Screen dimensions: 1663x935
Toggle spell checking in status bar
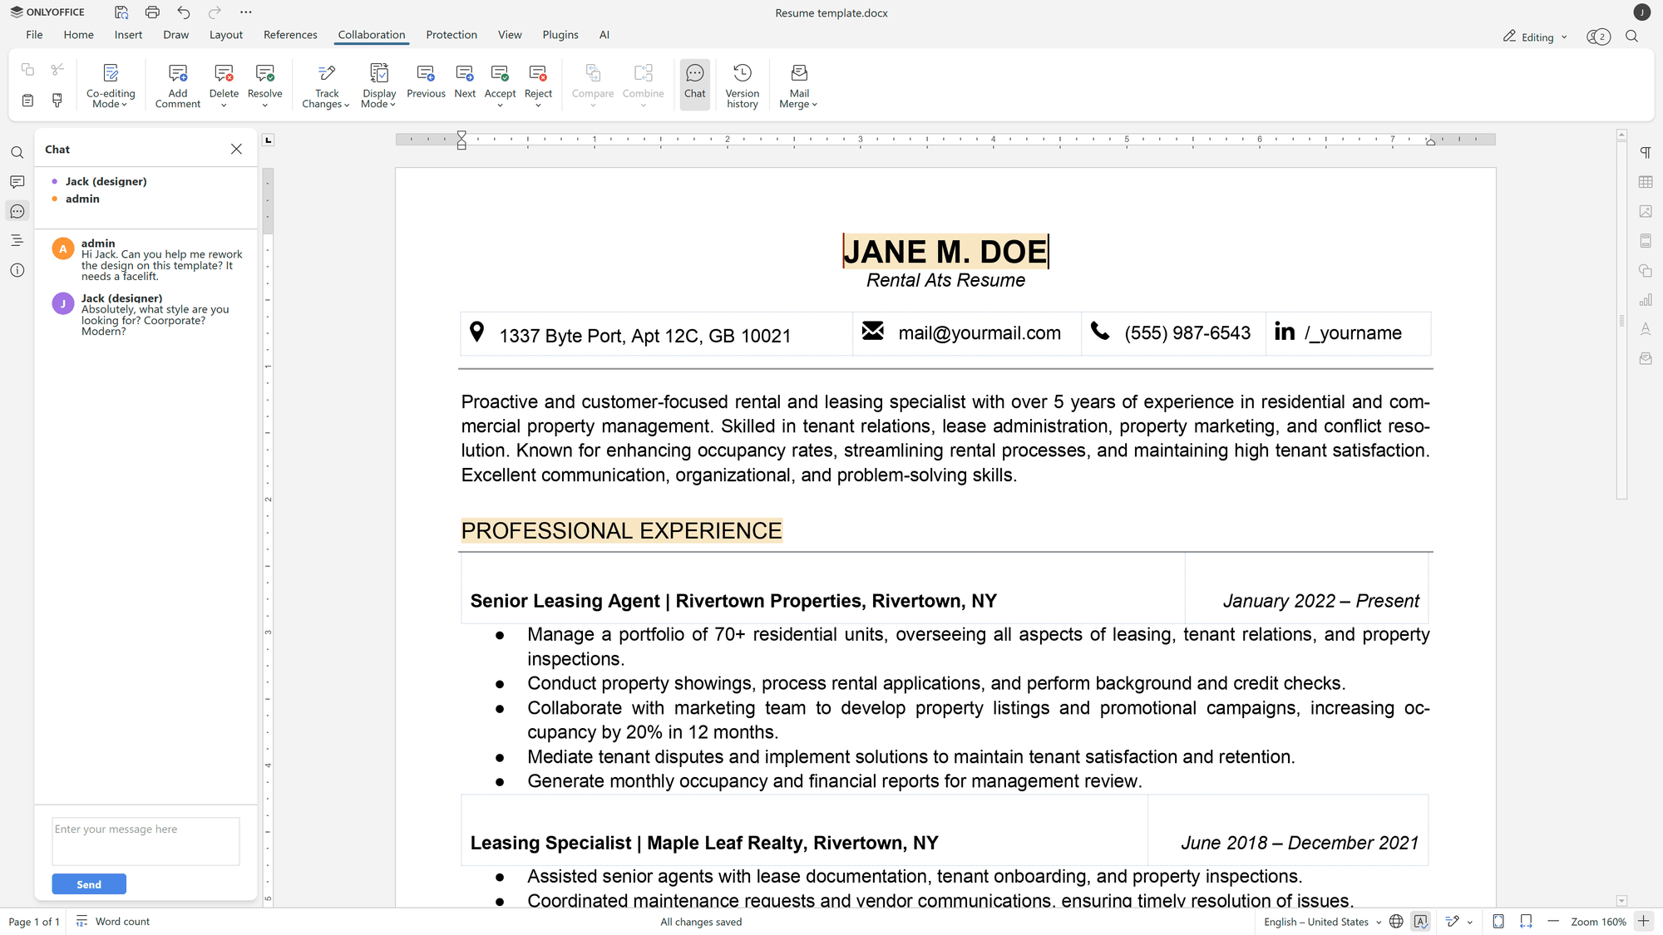[x=1420, y=922]
